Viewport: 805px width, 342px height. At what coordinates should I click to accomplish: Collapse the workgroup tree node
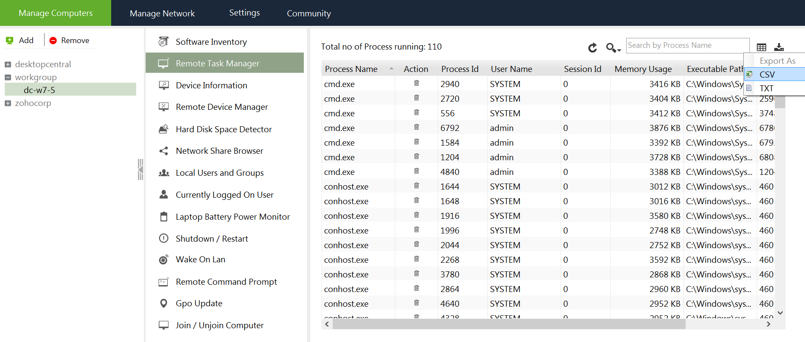(x=8, y=78)
